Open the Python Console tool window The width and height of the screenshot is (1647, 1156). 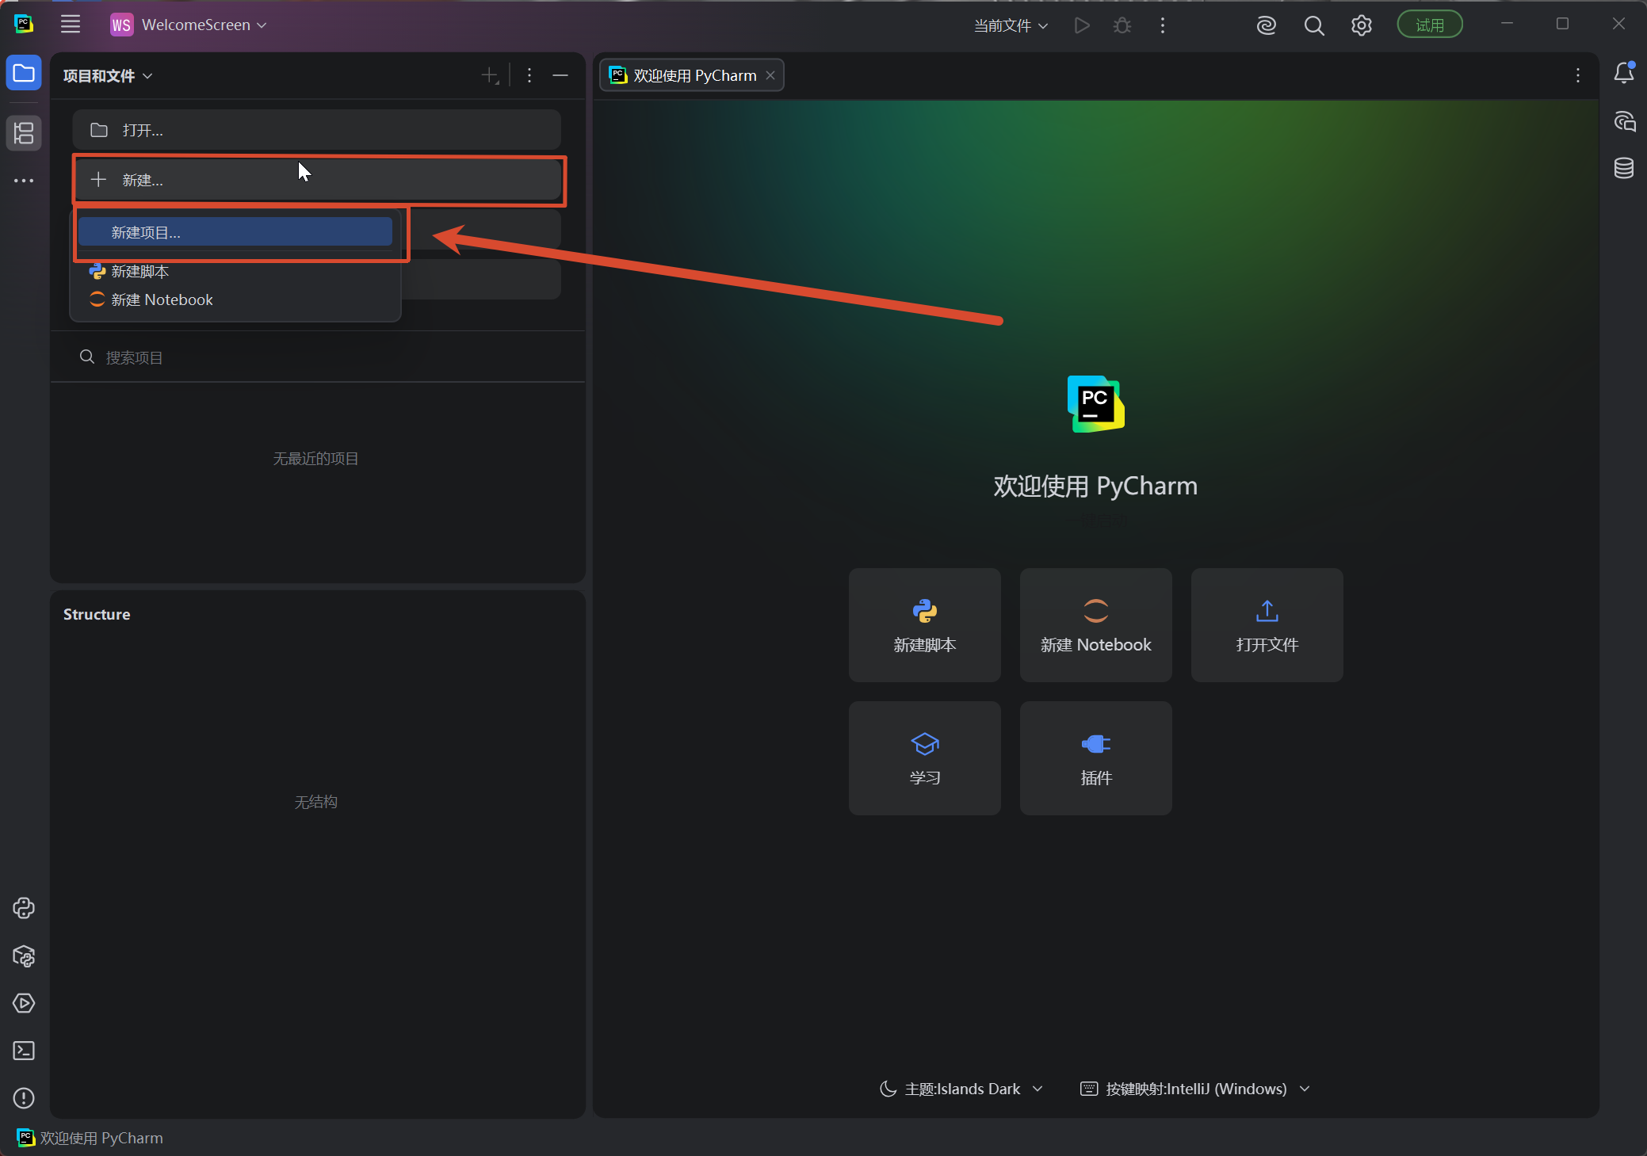pyautogui.click(x=24, y=908)
